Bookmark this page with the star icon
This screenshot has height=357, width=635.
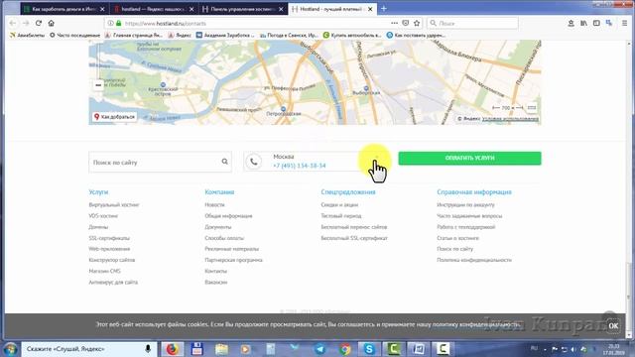point(417,23)
